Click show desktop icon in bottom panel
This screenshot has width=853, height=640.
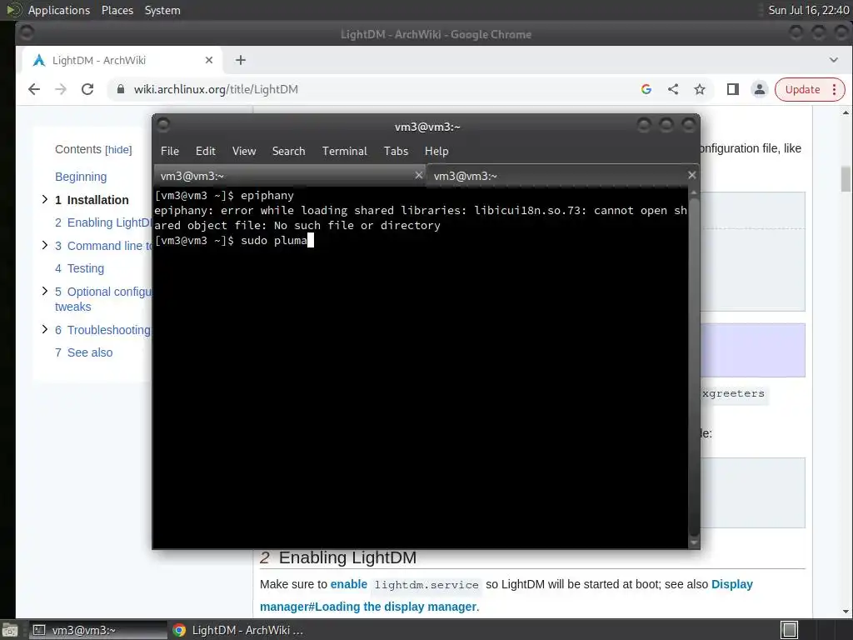[10, 630]
